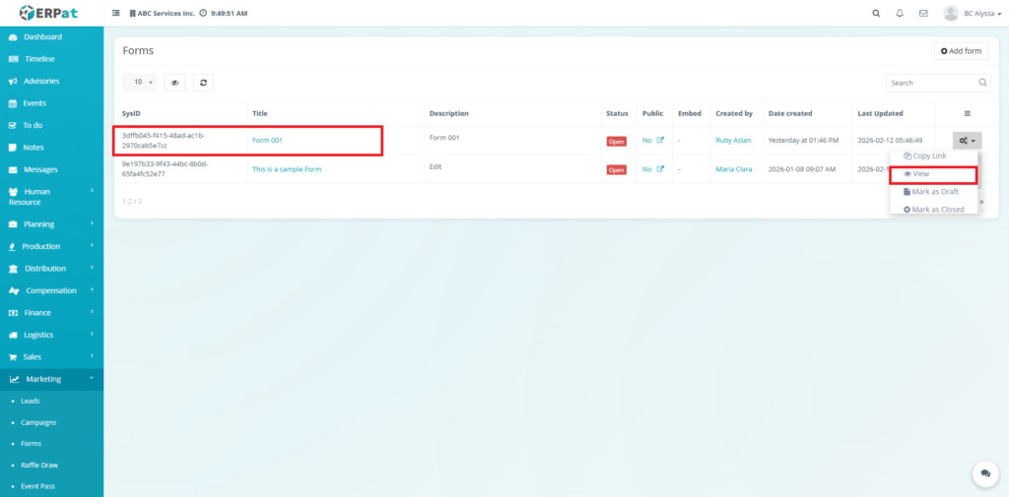Click the search magnifier icon in header
This screenshot has width=1009, height=497.
click(877, 14)
